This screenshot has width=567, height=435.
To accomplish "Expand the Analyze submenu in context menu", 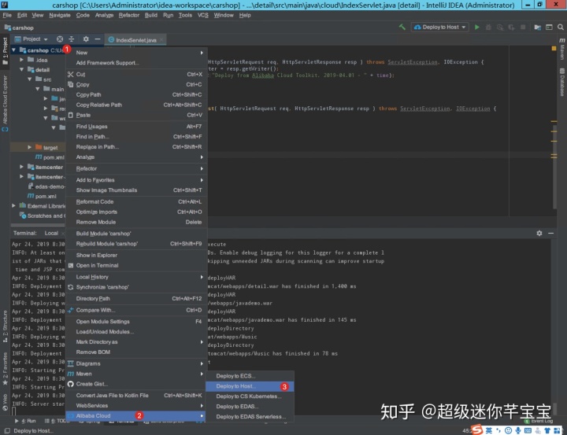I will point(136,157).
